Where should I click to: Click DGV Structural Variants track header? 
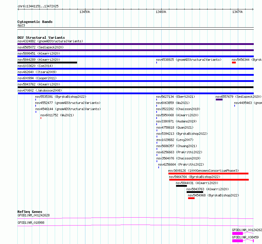click(x=41, y=38)
